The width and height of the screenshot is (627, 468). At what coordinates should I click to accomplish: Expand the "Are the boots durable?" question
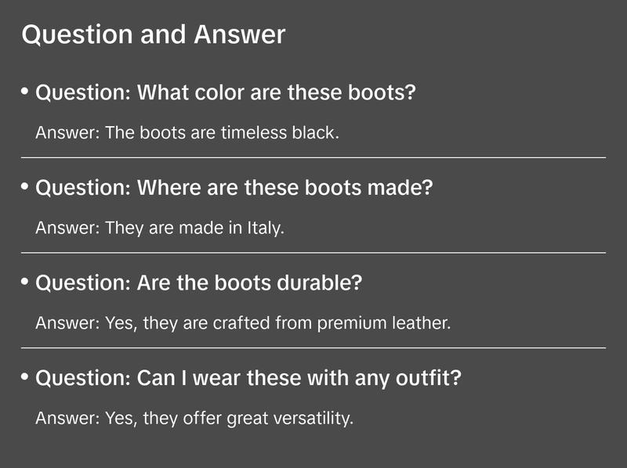[199, 283]
